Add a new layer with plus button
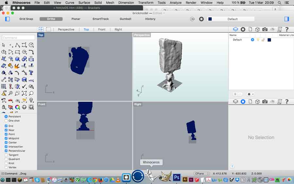The height and width of the screenshot is (184, 294). click(x=235, y=94)
